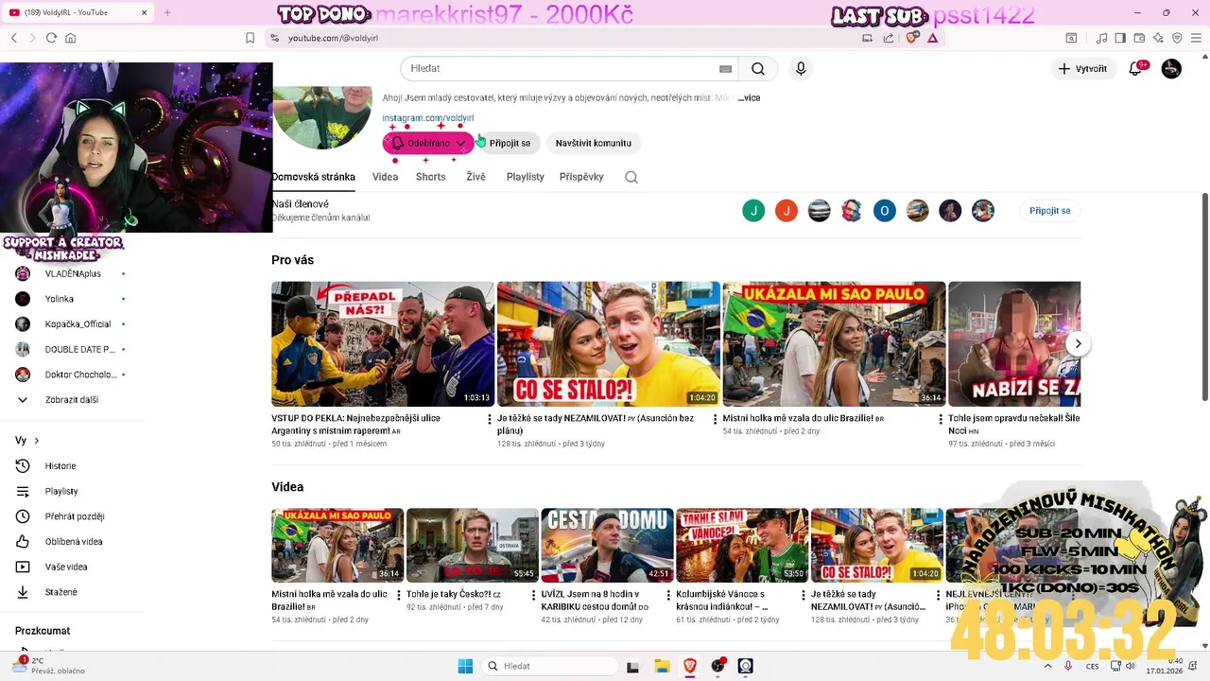The image size is (1210, 681).
Task: Open options for the Tohle je taky Česko video
Action: [533, 596]
